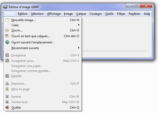
Task: Click the layers icon for Ouvrir en tant que calques
Action: (x=7, y=36)
